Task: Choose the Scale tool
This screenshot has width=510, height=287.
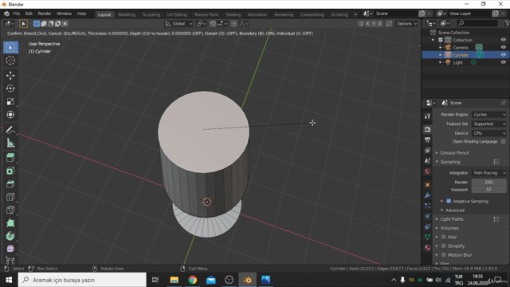Action: point(10,101)
